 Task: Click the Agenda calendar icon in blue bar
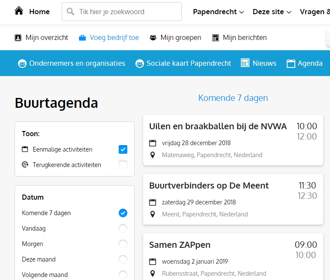[x=291, y=63]
